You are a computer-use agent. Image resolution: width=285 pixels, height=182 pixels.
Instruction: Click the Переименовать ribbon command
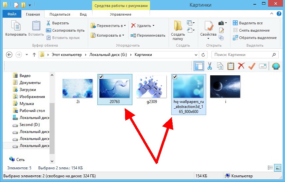[148, 35]
